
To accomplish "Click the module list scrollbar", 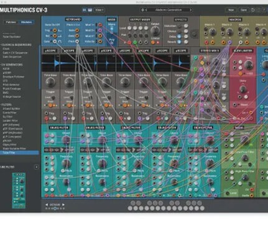I will [40, 67].
